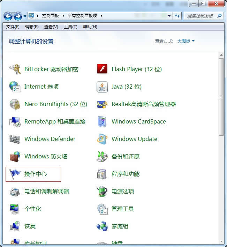The width and height of the screenshot is (227, 247).
Task: Open the Flash Player (32 位) icon
Action: coord(102,69)
